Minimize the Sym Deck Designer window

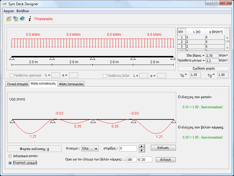[209, 3]
